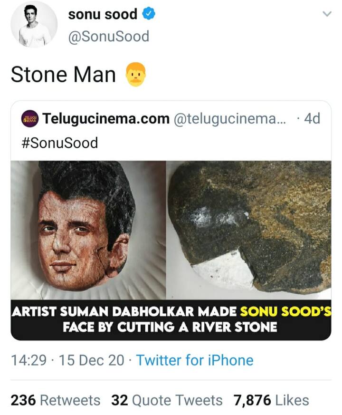342x415 pixels.
Task: Click the blue verified badge next to sonu sood
Action: [x=148, y=14]
